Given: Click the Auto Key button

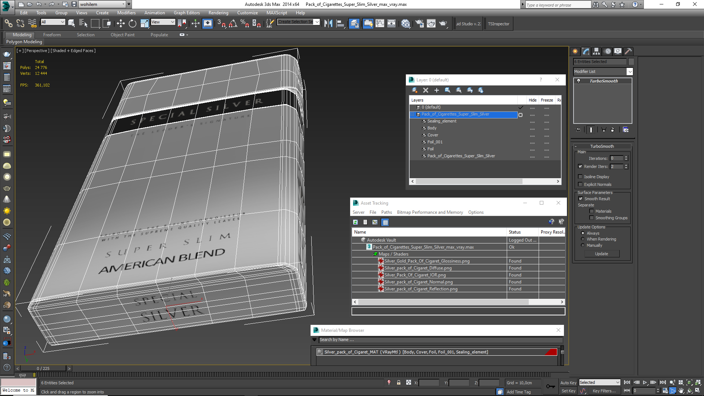Looking at the screenshot, I should (568, 383).
